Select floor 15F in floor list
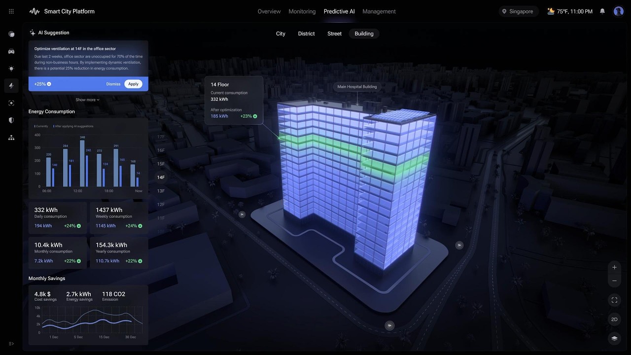 161,164
